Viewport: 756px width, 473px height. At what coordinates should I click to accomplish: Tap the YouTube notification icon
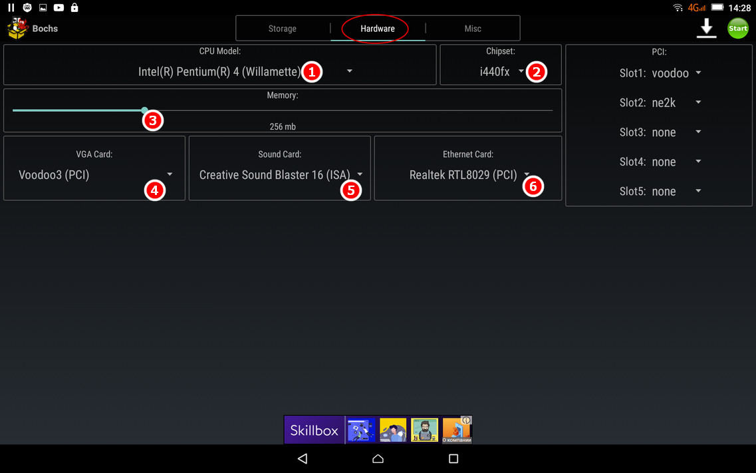59,7
